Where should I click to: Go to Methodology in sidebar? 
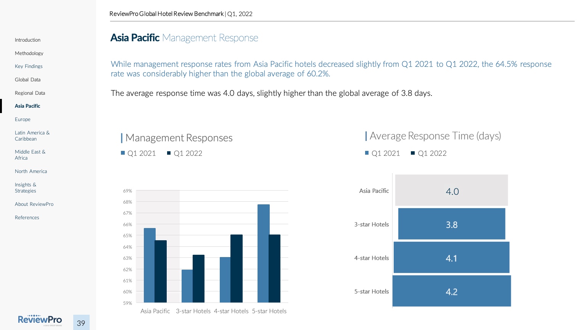(29, 53)
